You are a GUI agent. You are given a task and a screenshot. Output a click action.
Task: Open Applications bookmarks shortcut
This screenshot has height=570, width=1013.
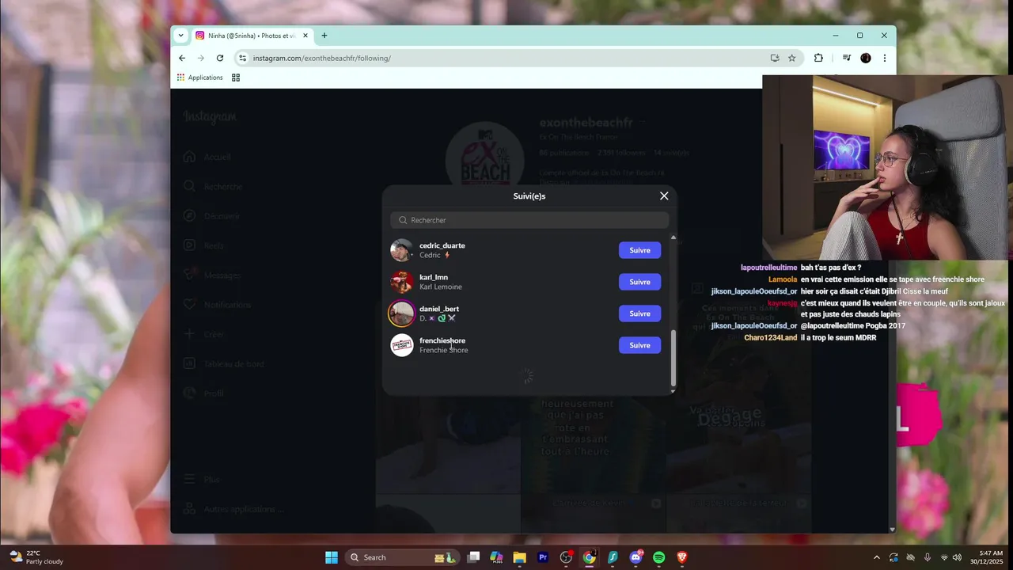click(199, 78)
